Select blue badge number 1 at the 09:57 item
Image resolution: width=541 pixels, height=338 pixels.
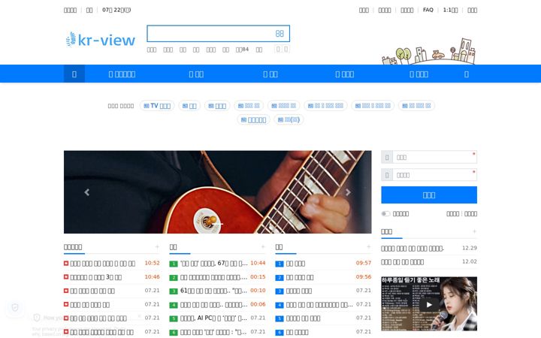[x=279, y=264]
